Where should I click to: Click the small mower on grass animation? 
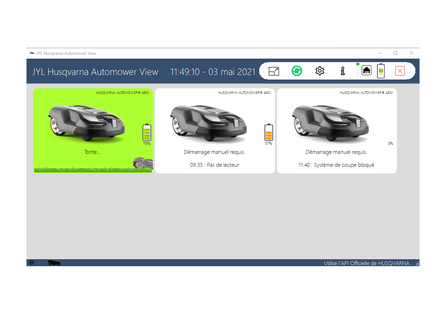[143, 163]
